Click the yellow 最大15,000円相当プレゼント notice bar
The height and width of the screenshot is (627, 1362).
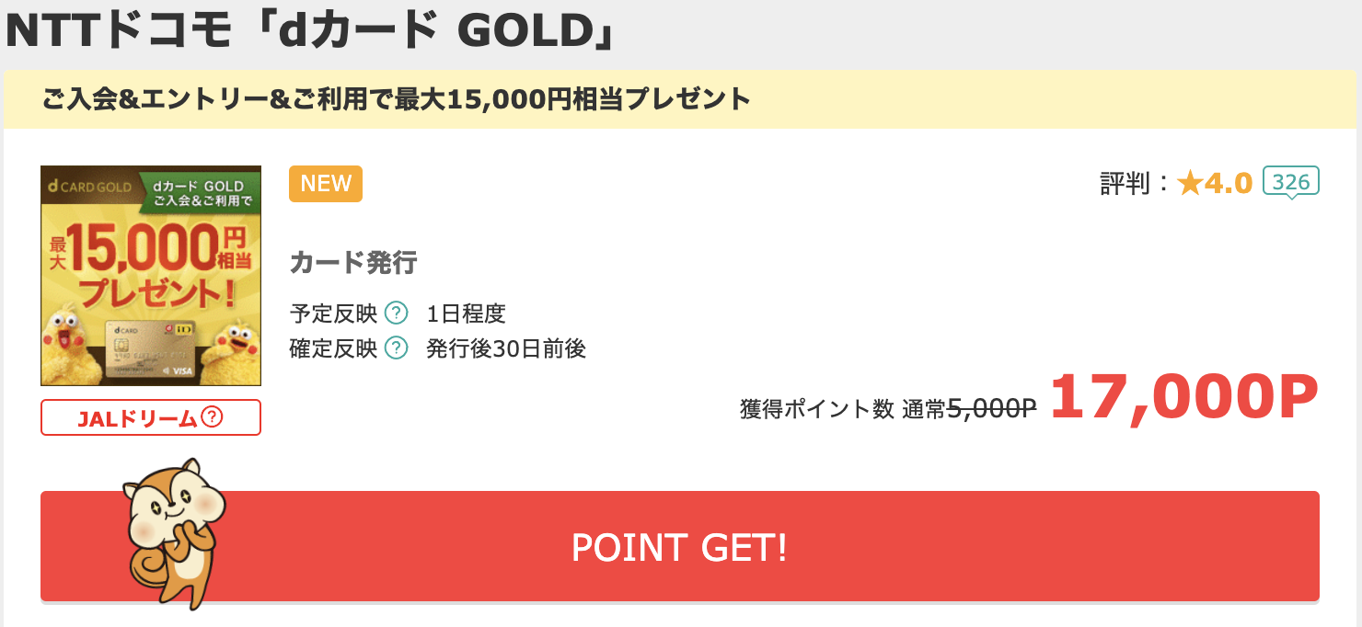(x=680, y=98)
